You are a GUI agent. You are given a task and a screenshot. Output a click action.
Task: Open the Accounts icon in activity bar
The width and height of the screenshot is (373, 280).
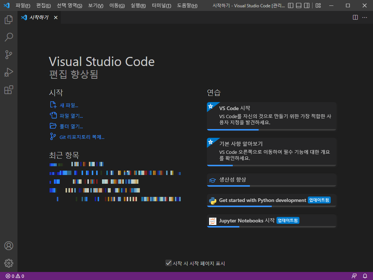9,246
